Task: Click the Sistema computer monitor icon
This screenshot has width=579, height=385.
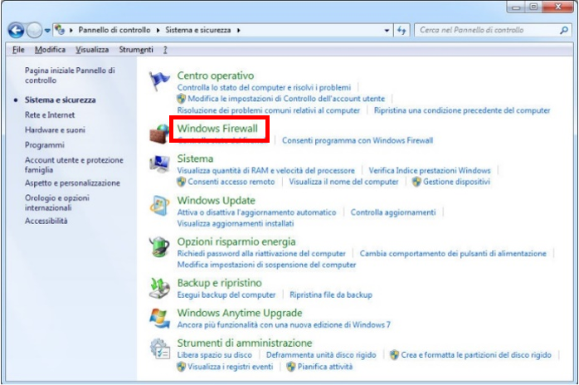Action: pyautogui.click(x=159, y=164)
